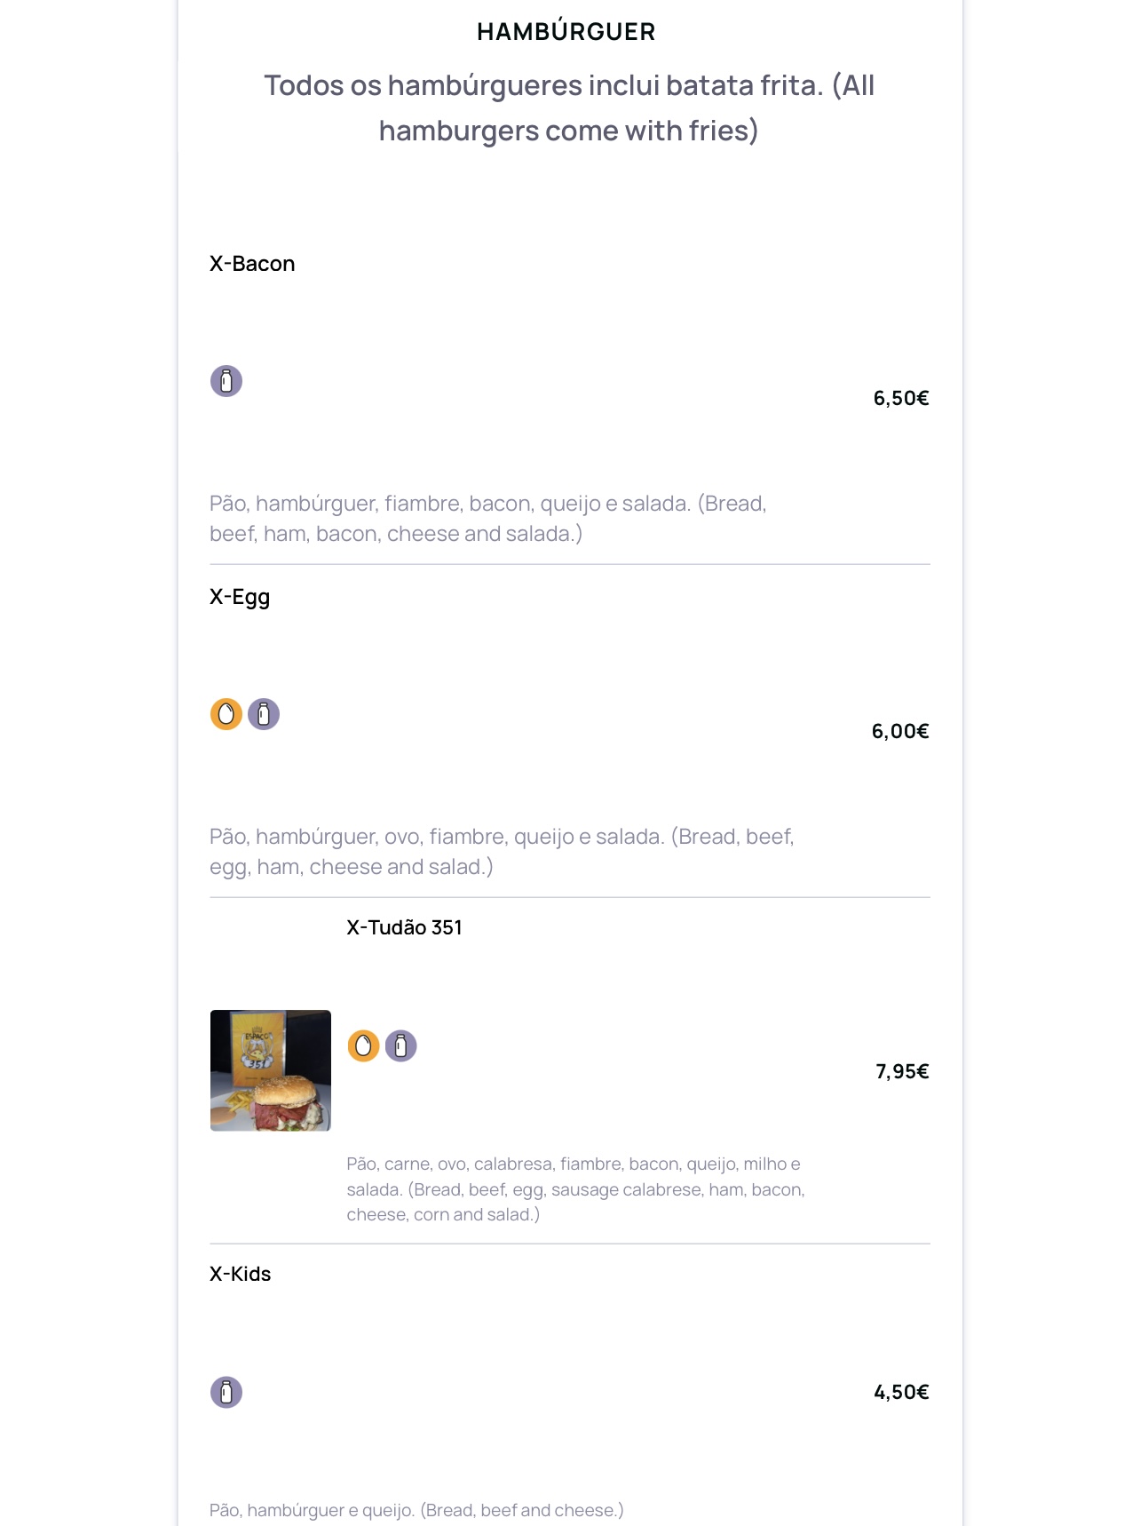
Task: Open the X-Egg menu item title
Action: click(240, 597)
